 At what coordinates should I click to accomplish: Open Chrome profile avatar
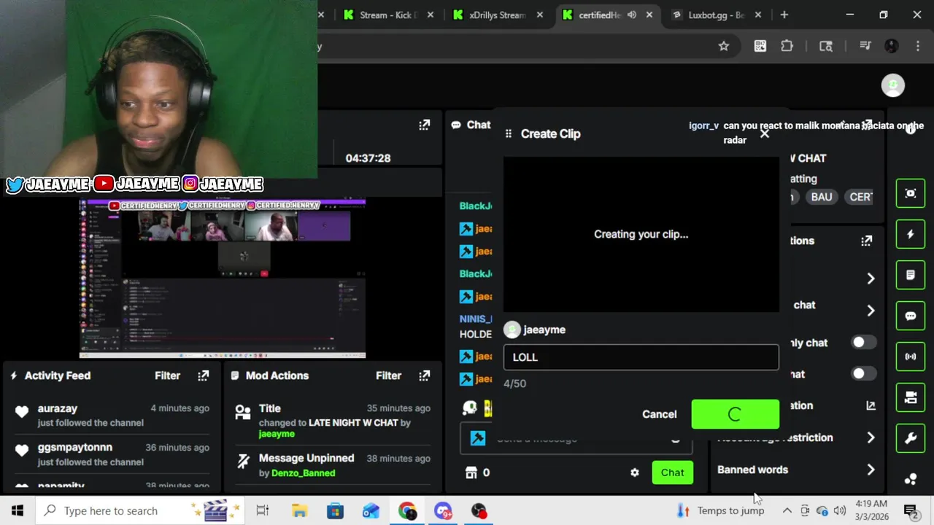[891, 46]
